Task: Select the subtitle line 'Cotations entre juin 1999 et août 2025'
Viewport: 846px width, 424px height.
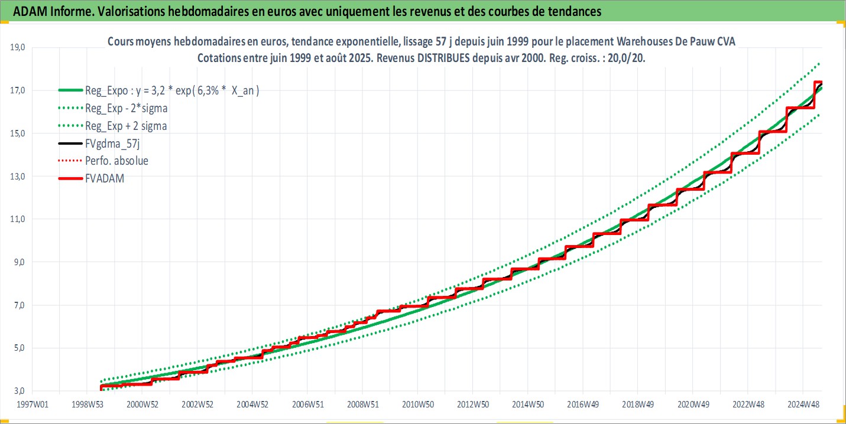Action: click(x=421, y=59)
